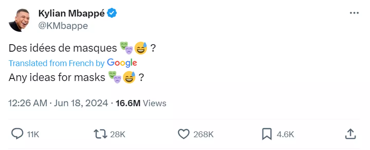This screenshot has height=150, width=370.
Task: Click the original French text 'Des idées de masques'
Action: pos(63,48)
